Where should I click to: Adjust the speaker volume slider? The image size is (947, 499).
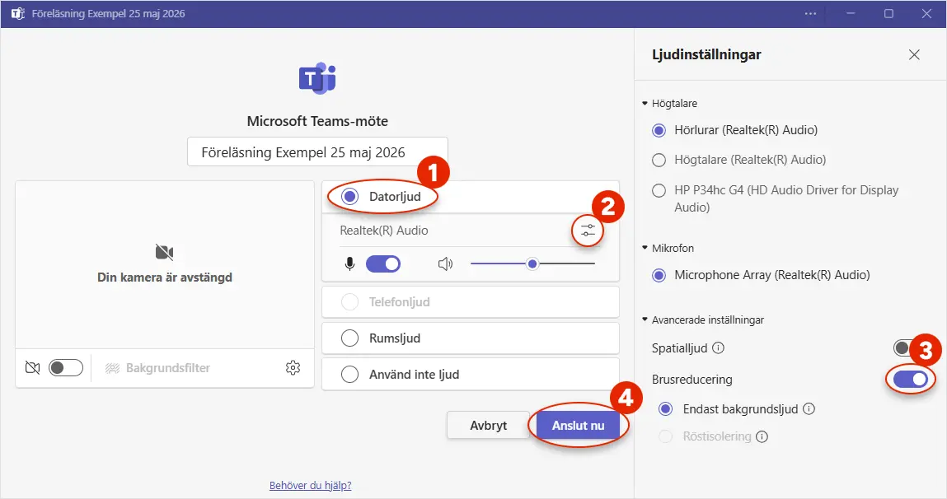(x=532, y=263)
